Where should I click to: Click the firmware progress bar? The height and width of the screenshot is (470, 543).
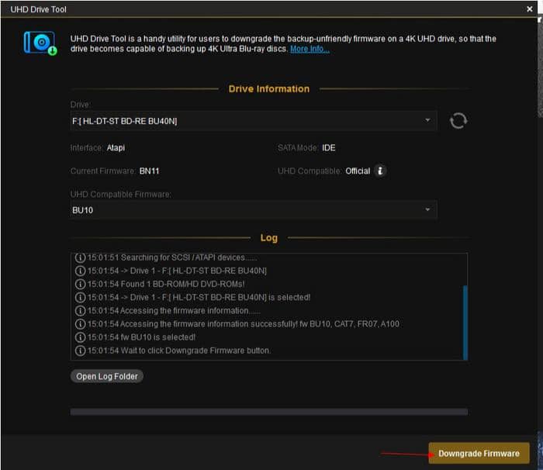click(x=268, y=412)
